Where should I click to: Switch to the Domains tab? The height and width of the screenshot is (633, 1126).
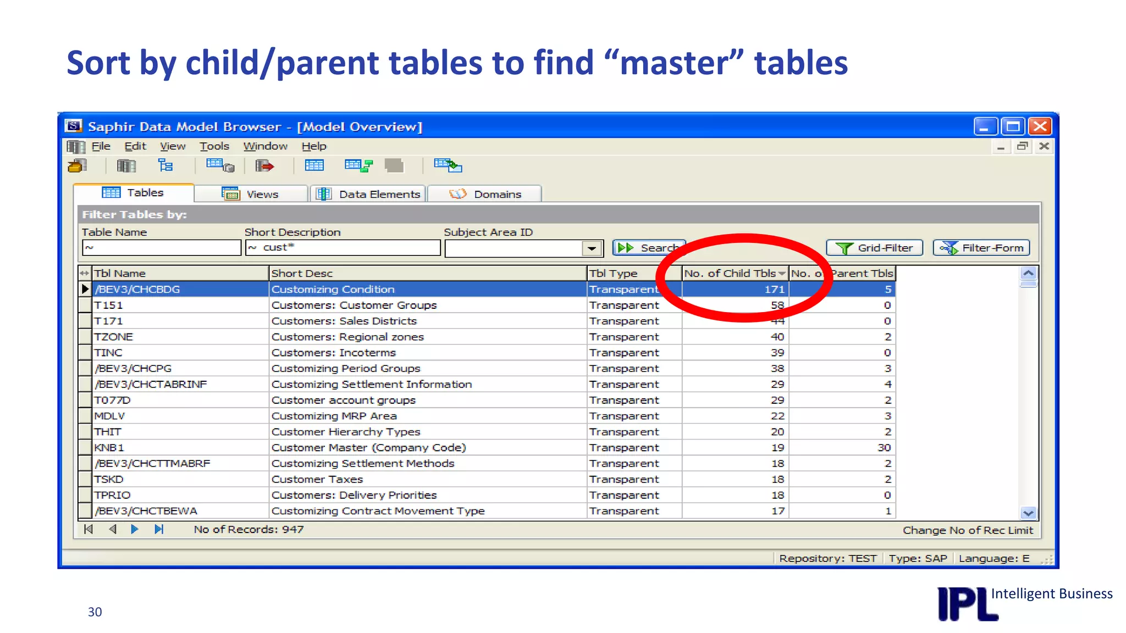(484, 194)
